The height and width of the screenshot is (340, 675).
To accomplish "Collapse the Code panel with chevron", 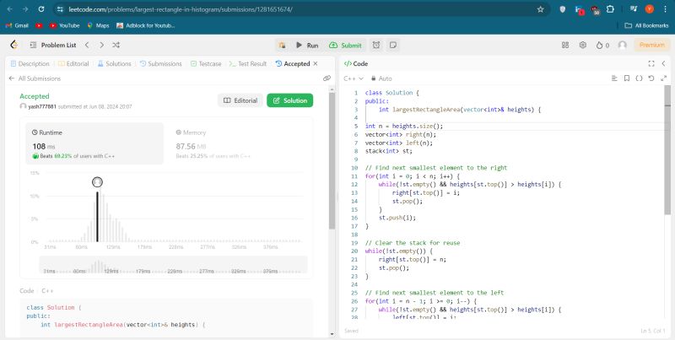I will pos(663,63).
